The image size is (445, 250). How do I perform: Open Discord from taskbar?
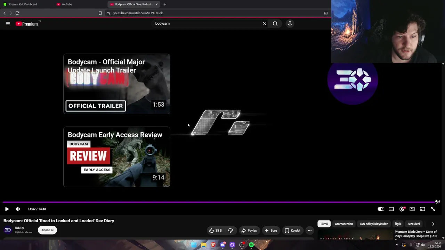(x=223, y=245)
